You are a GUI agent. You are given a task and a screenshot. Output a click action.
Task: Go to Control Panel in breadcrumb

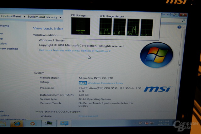click(11, 16)
